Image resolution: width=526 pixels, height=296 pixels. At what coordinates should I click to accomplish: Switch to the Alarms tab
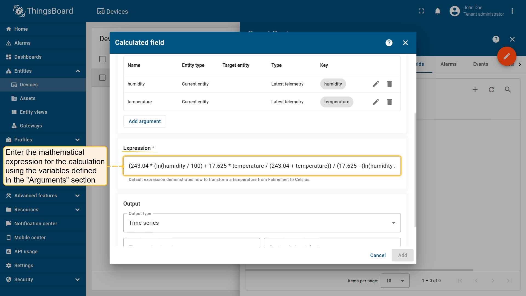pos(448,64)
